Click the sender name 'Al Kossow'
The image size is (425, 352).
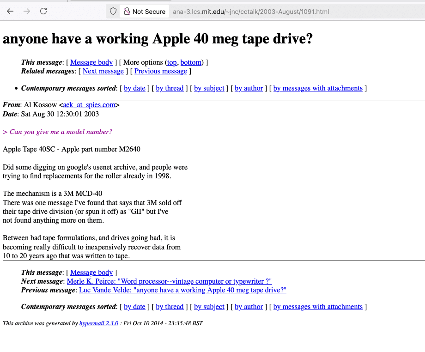coord(40,105)
